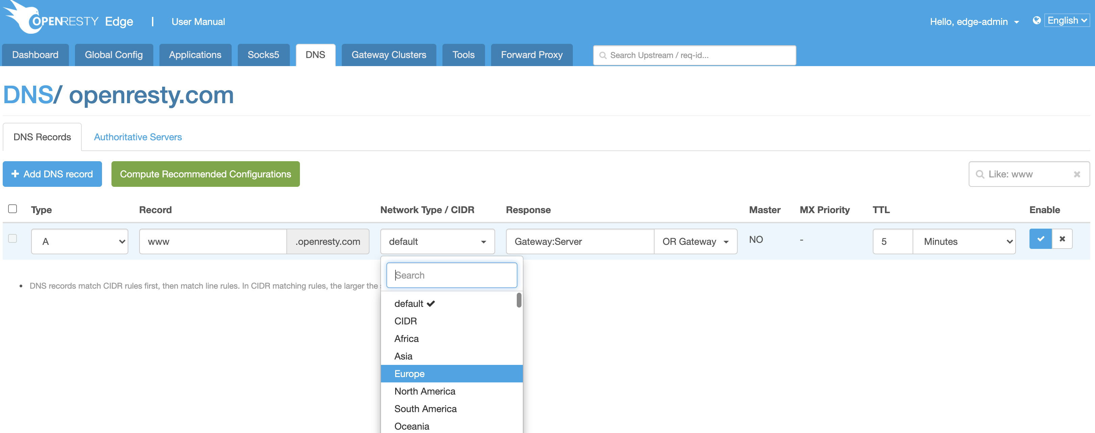Click the MX Priority column header

tap(825, 210)
